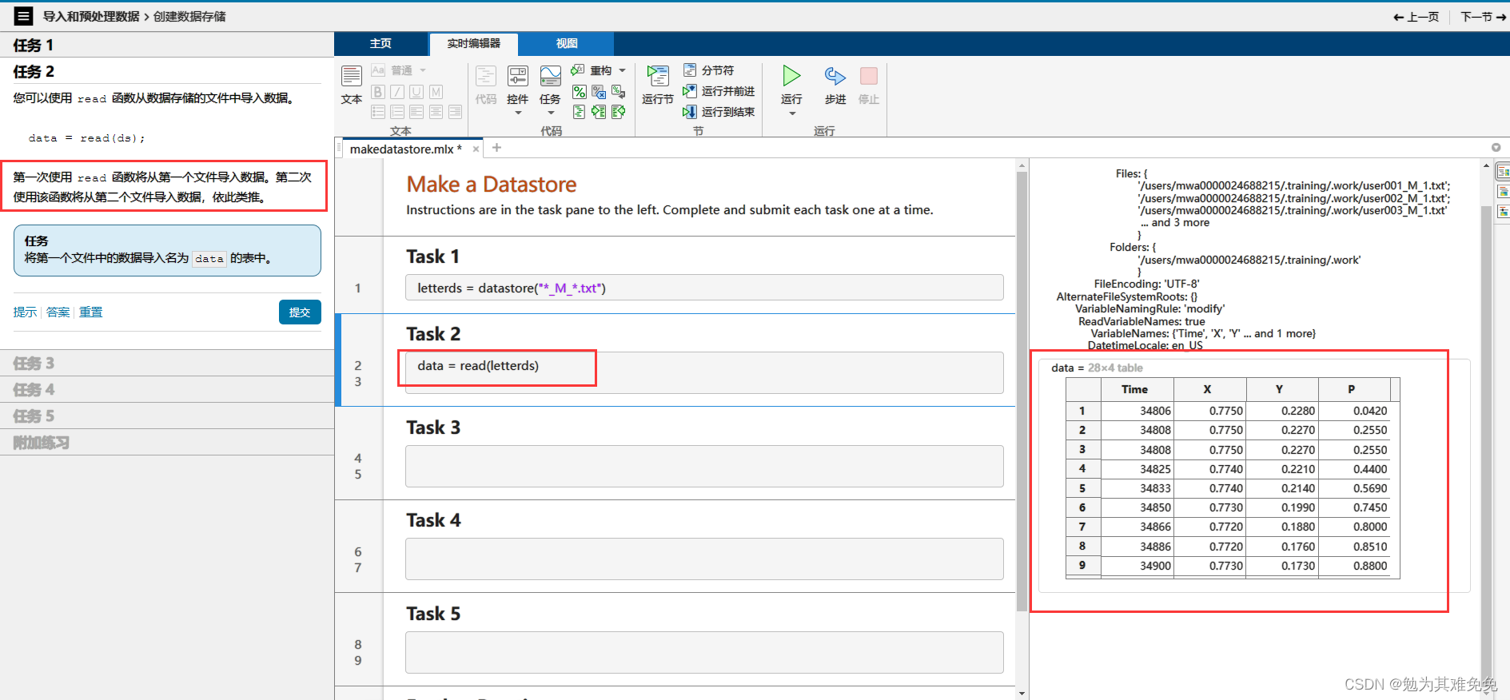
Task: Toggle bold formatting (B) in text group
Action: point(378,92)
